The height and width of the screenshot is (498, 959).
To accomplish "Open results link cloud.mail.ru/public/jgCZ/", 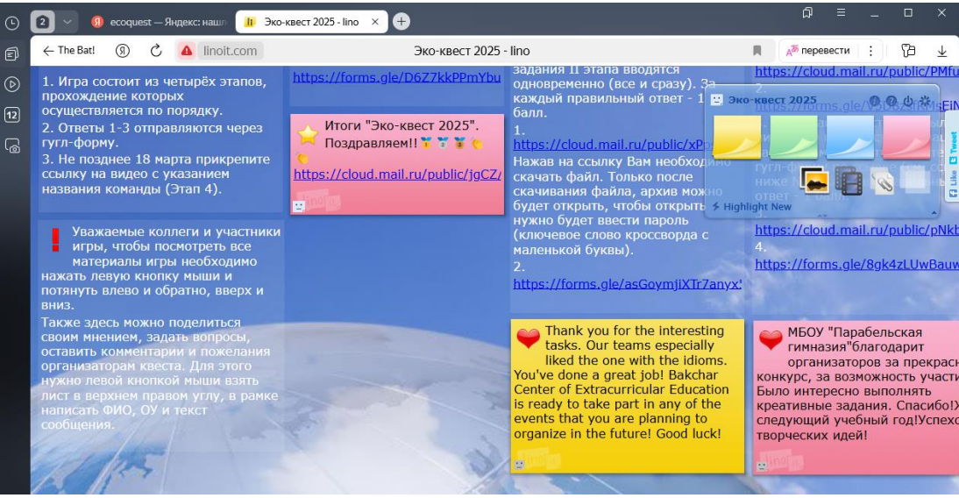I will pos(397,174).
